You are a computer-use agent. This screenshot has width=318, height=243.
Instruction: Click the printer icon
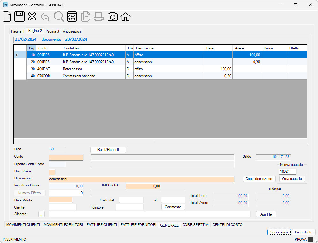tap(99, 17)
